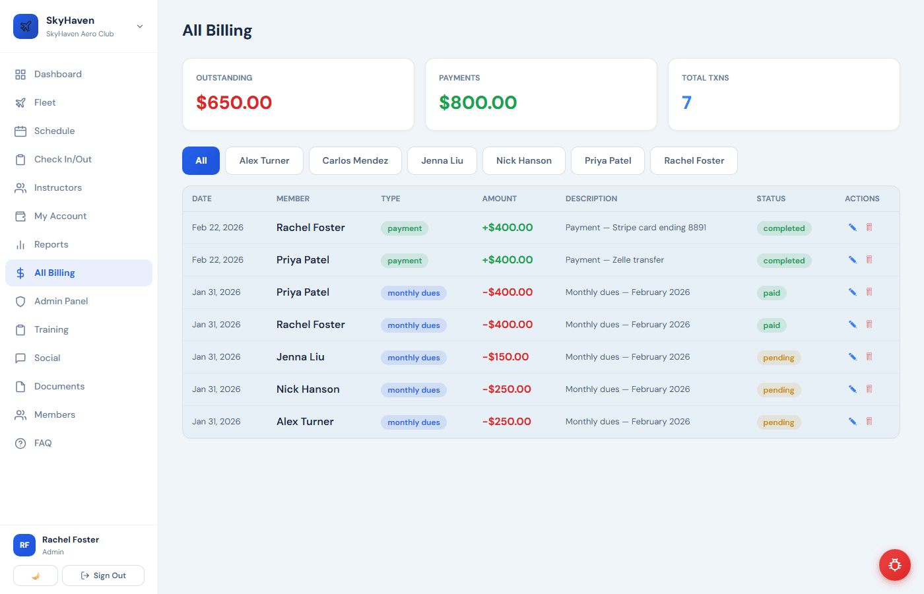Open My Account from the sidebar icon
This screenshot has width=924, height=594.
20,216
